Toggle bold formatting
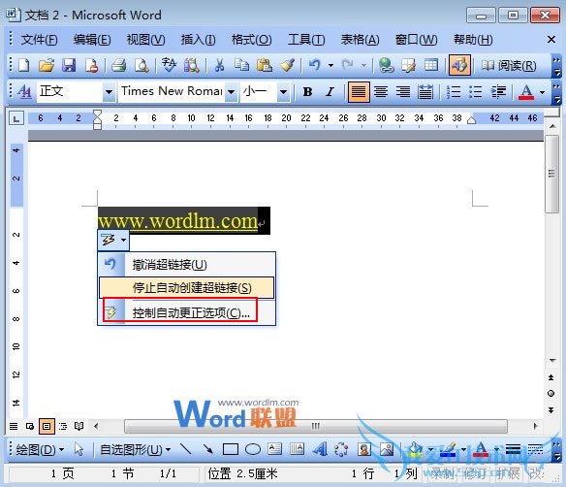566x487 pixels. (x=307, y=92)
